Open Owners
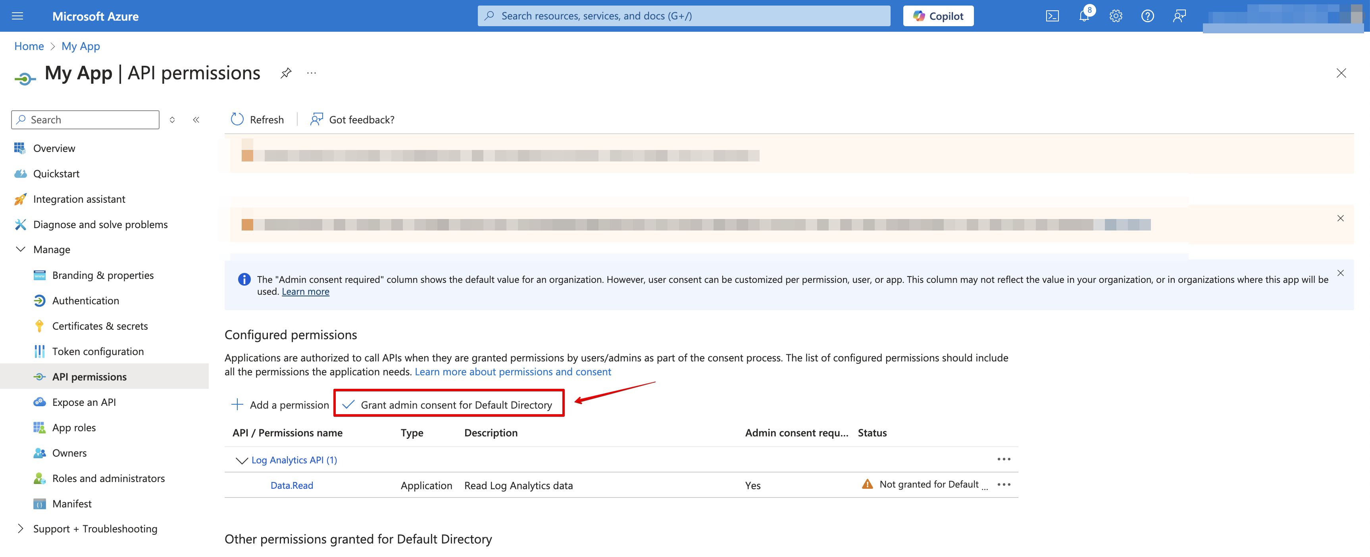The height and width of the screenshot is (557, 1370). click(x=69, y=453)
